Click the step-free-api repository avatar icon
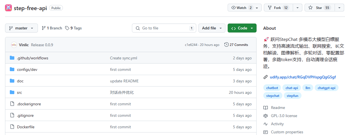Screen dimensions: 345x135 [x=8, y=8]
